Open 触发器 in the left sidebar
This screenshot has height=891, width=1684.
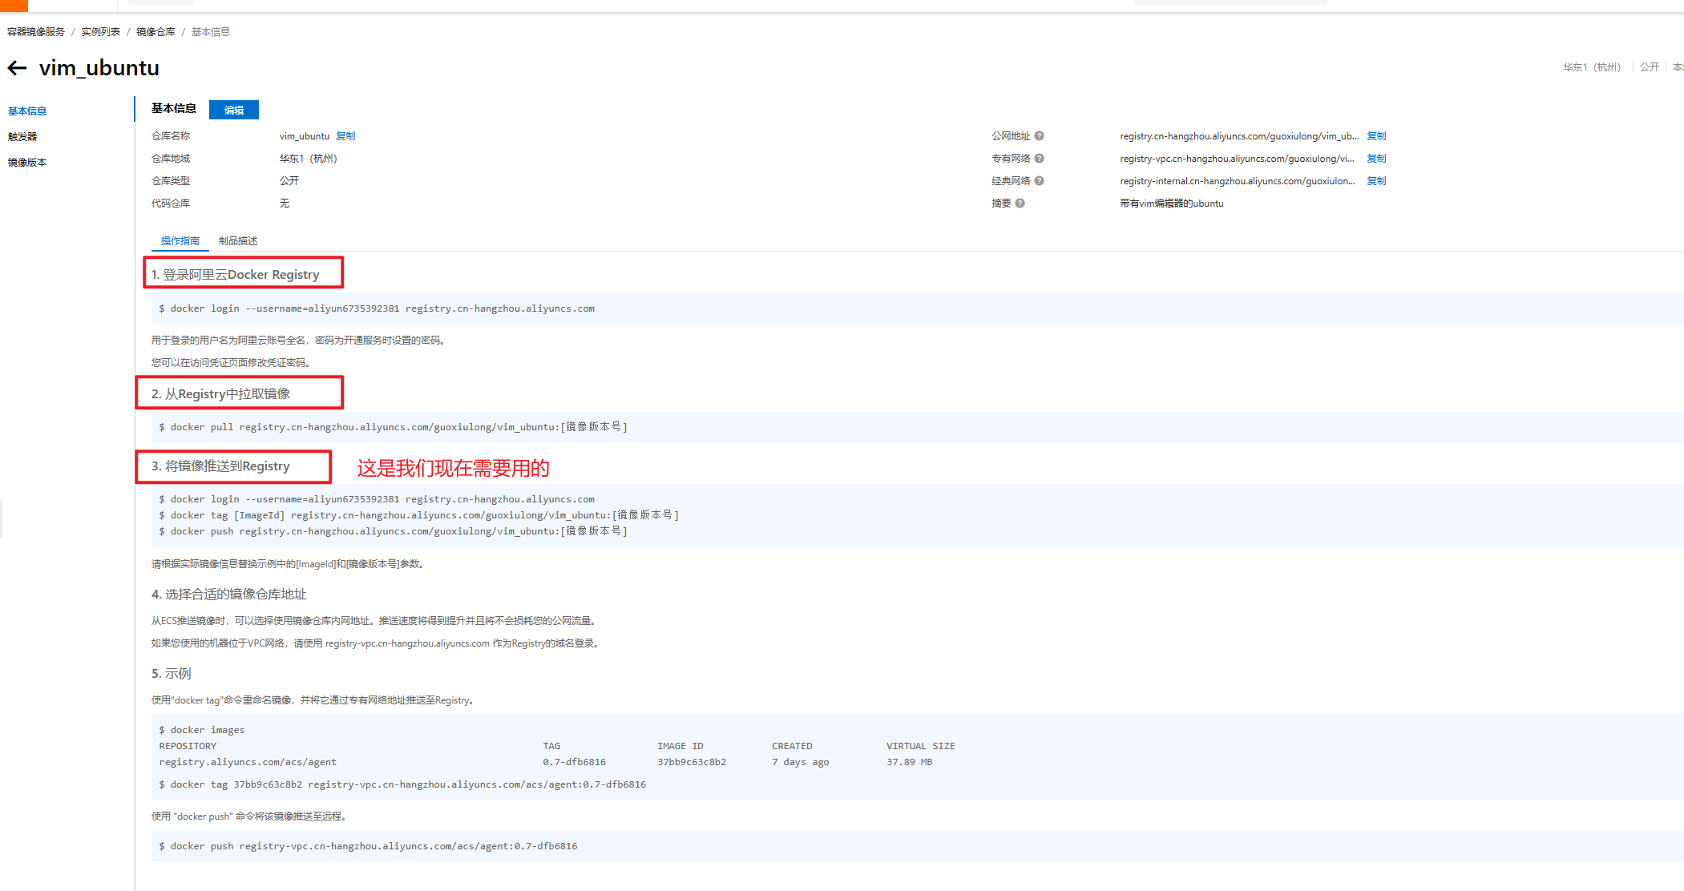coord(22,137)
